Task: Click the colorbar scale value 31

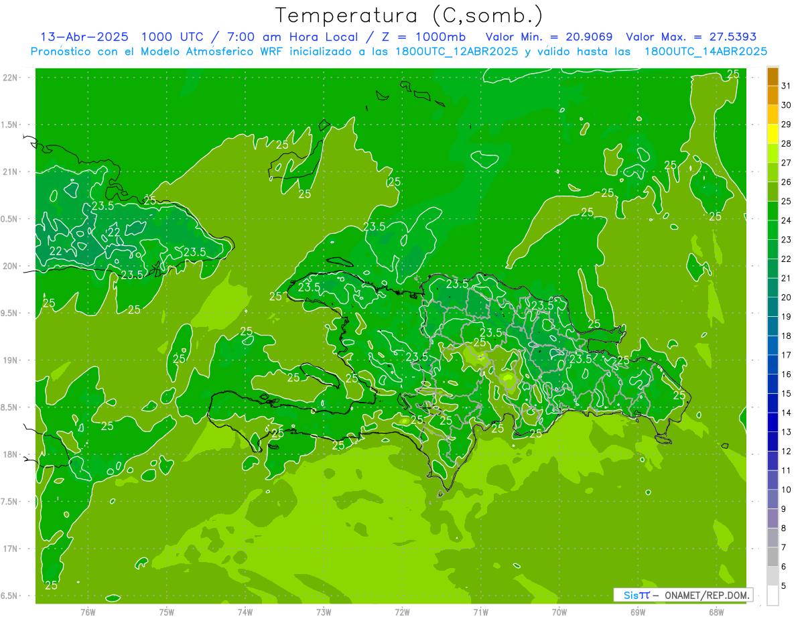Action: 786,86
